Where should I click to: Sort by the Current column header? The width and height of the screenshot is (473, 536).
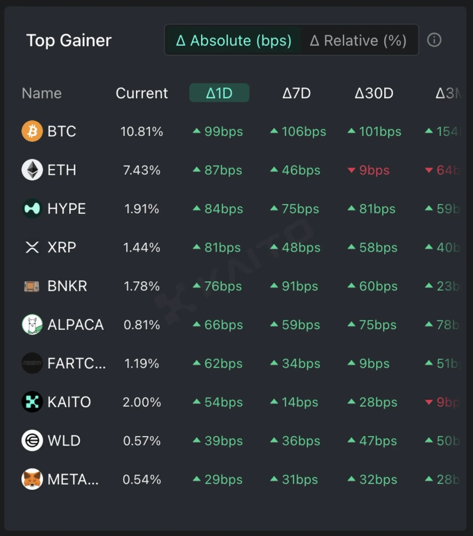click(142, 93)
